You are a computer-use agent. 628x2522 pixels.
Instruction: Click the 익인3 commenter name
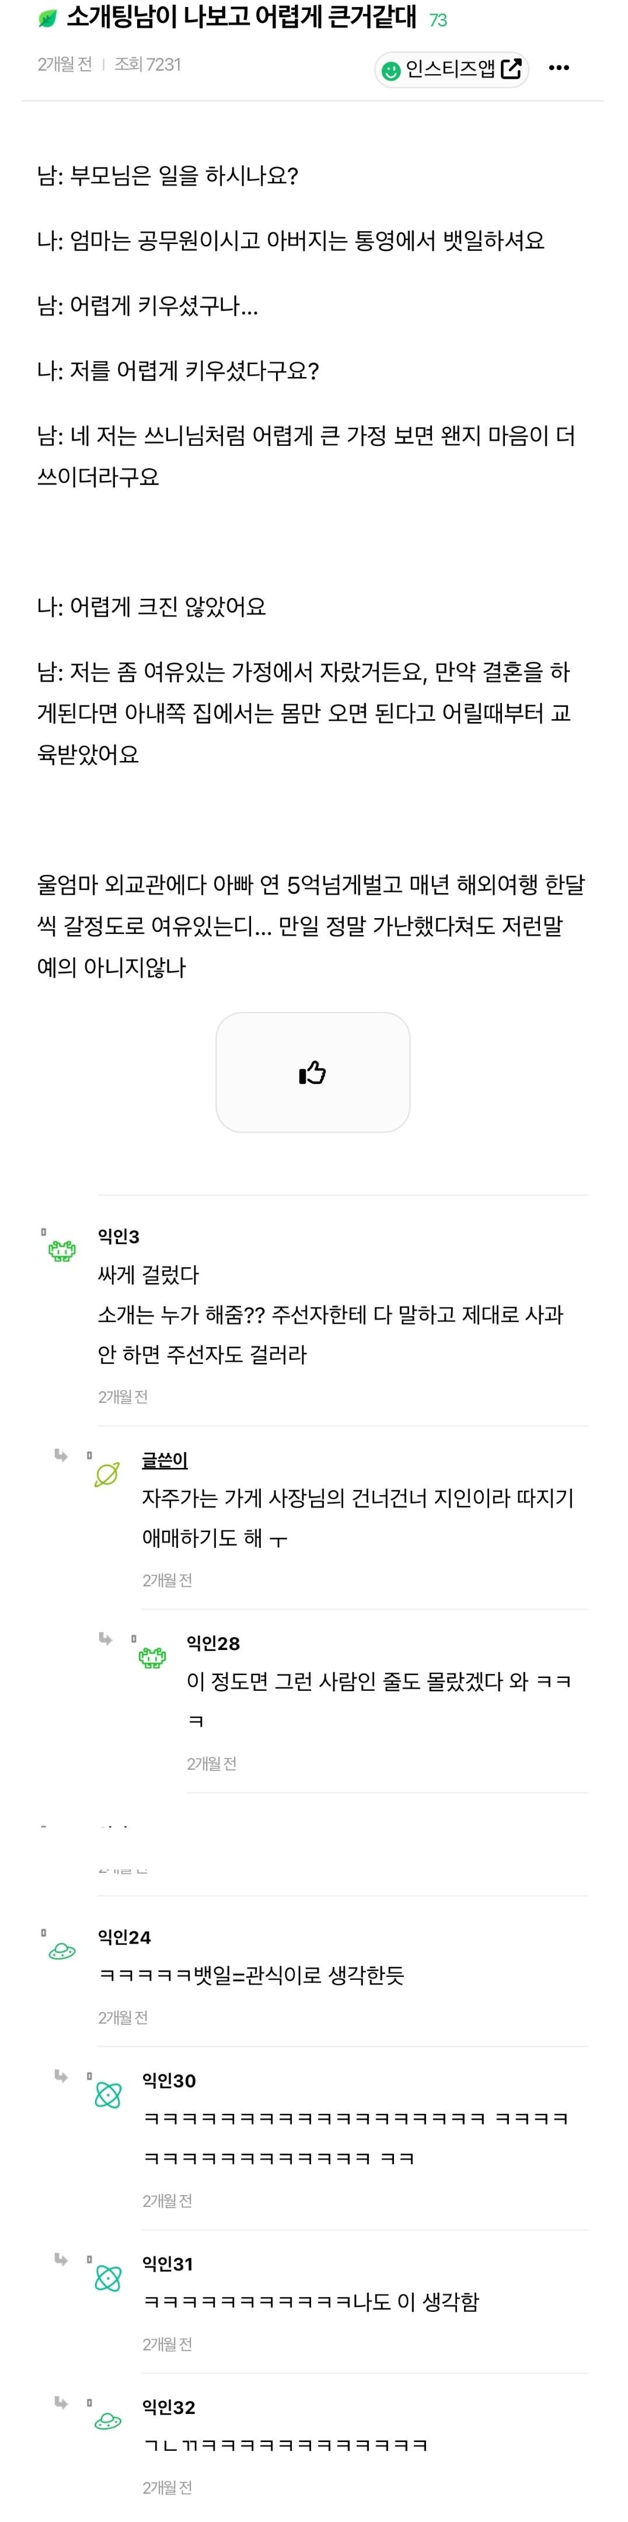(x=118, y=1237)
